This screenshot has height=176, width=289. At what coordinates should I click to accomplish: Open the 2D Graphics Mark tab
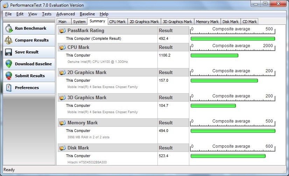coord(144,22)
